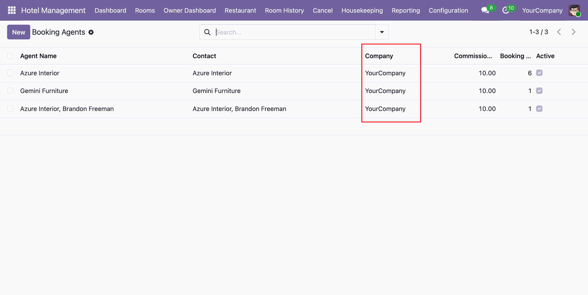Click Azure Interior contact cell

pyautogui.click(x=212, y=73)
